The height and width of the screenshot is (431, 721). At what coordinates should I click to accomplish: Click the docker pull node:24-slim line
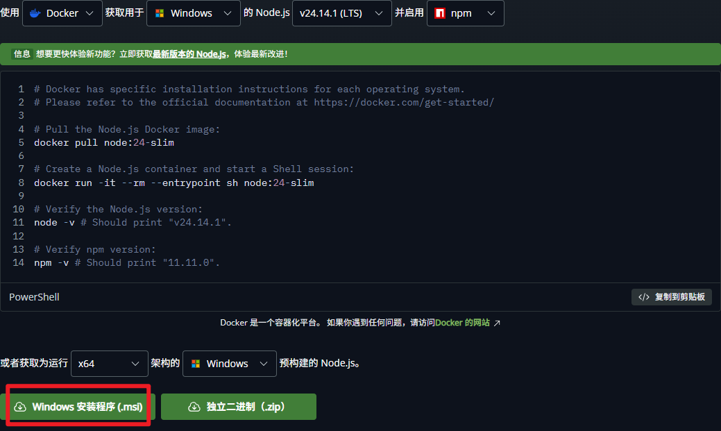tap(104, 142)
